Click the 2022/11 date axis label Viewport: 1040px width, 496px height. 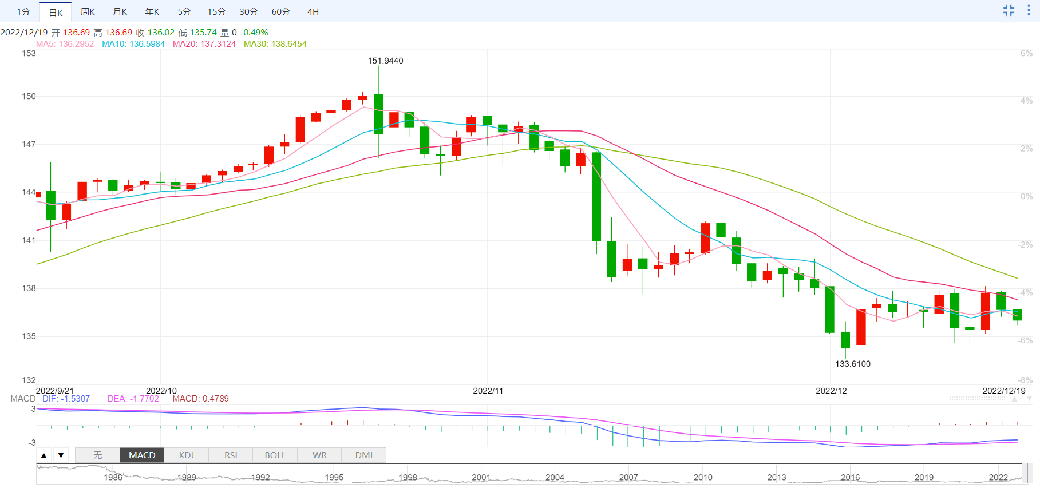[x=488, y=391]
